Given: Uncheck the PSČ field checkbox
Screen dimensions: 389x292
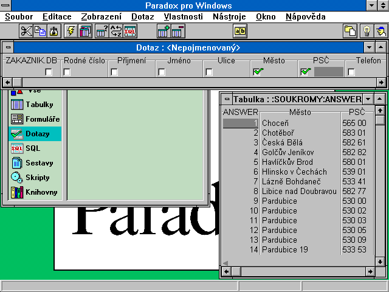Looking at the screenshot, I should tap(305, 72).
